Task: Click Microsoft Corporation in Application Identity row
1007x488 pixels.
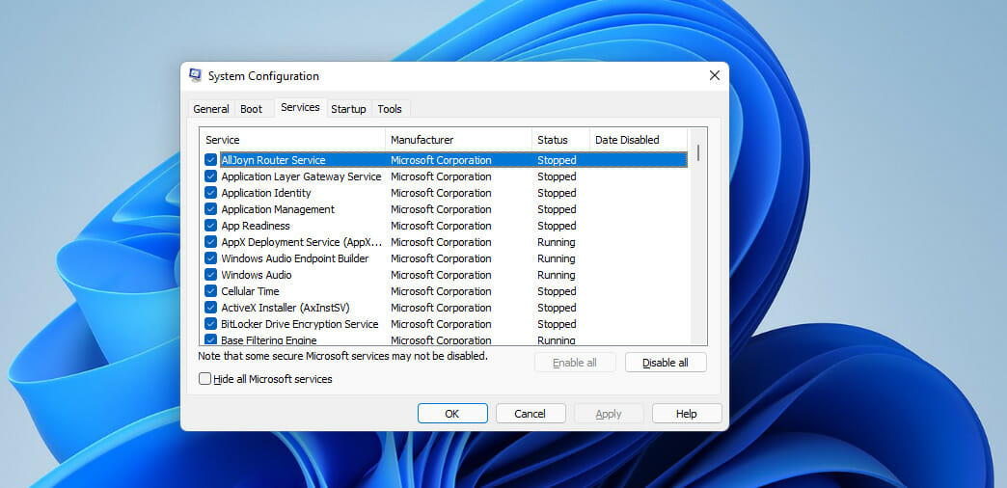Action: click(441, 193)
